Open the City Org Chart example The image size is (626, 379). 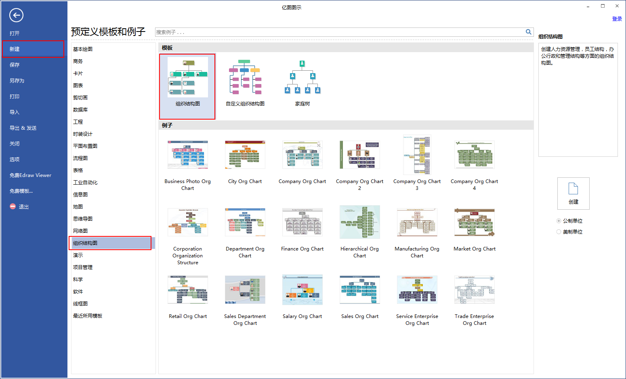[245, 155]
